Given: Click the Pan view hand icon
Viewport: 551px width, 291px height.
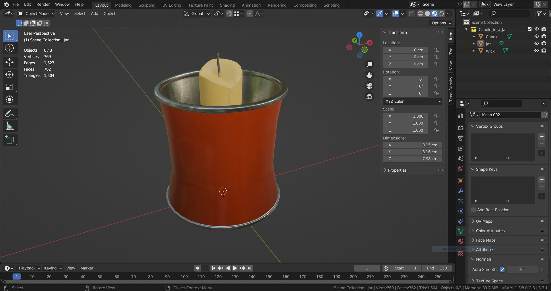Looking at the screenshot, I should click(x=369, y=75).
